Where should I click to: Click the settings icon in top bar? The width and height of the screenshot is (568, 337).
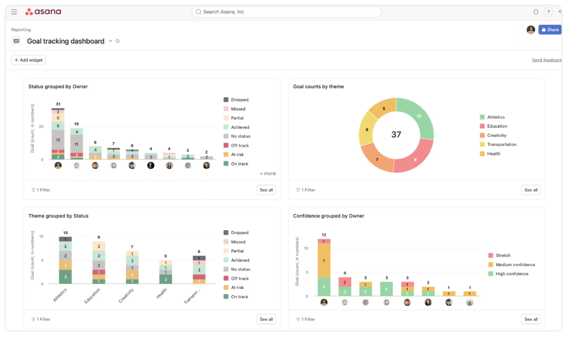pos(535,12)
